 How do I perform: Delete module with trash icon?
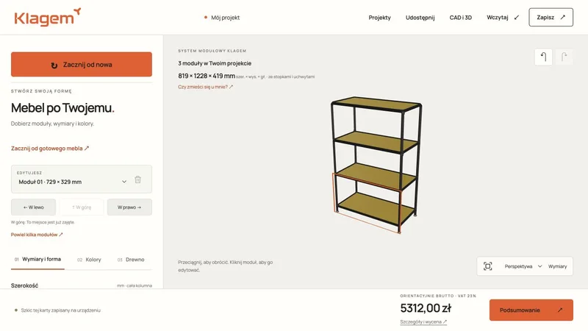(137, 179)
